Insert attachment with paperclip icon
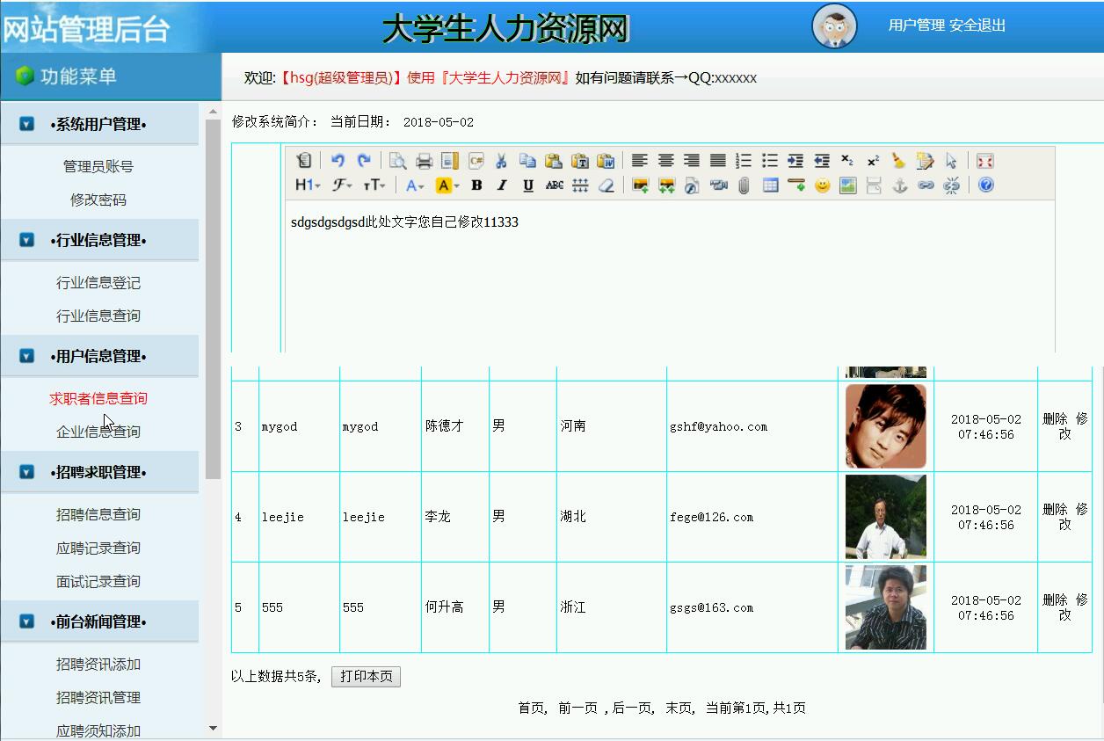This screenshot has width=1104, height=741. tap(744, 185)
